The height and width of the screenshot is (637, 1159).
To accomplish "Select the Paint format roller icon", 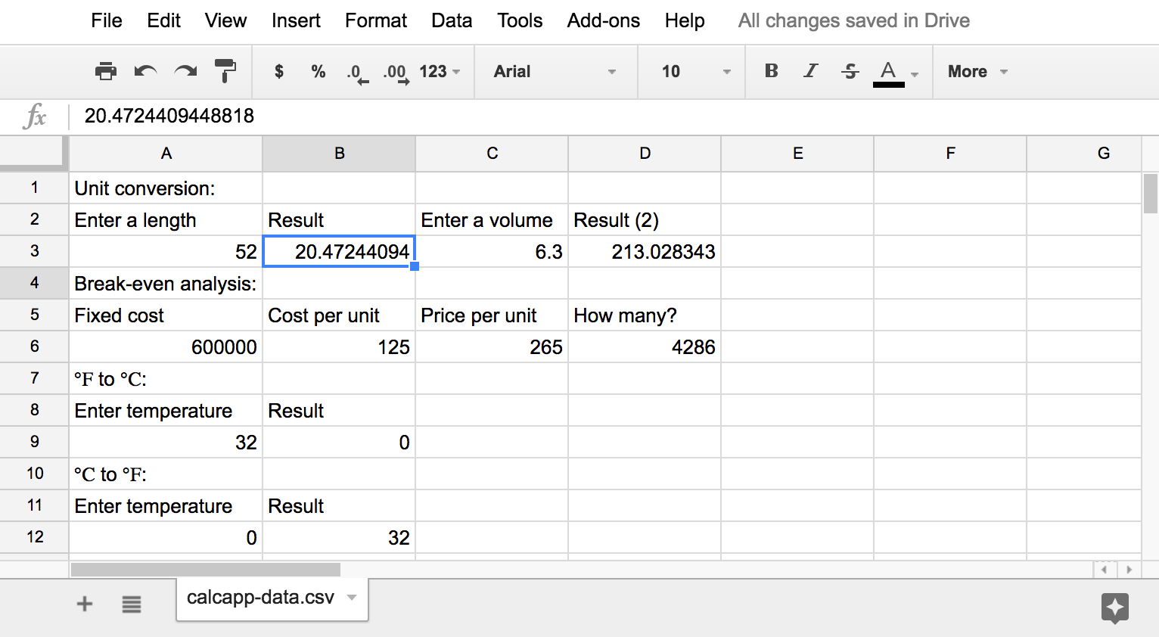I will 225,71.
